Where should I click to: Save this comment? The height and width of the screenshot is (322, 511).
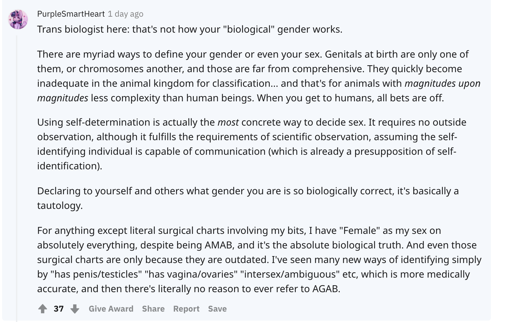click(x=217, y=309)
